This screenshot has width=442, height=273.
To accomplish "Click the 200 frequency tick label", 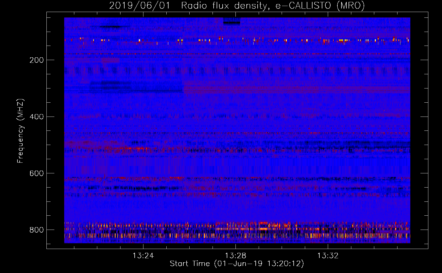I will tap(37, 60).
